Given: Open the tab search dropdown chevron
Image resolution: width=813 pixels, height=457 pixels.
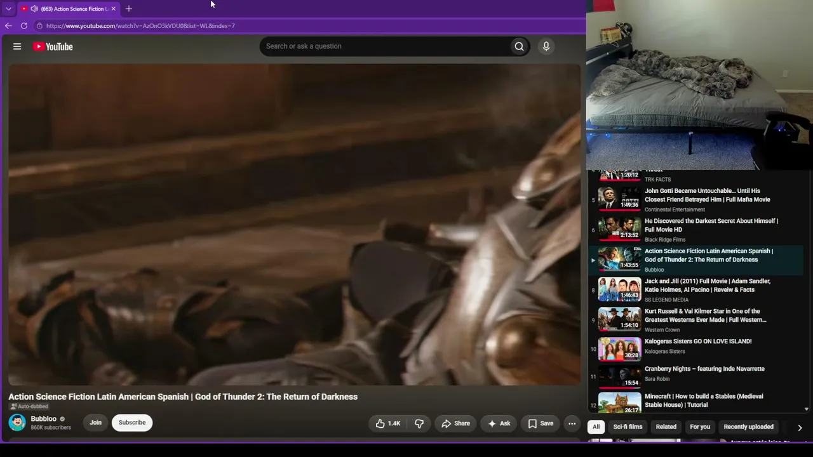Looking at the screenshot, I should coord(8,9).
